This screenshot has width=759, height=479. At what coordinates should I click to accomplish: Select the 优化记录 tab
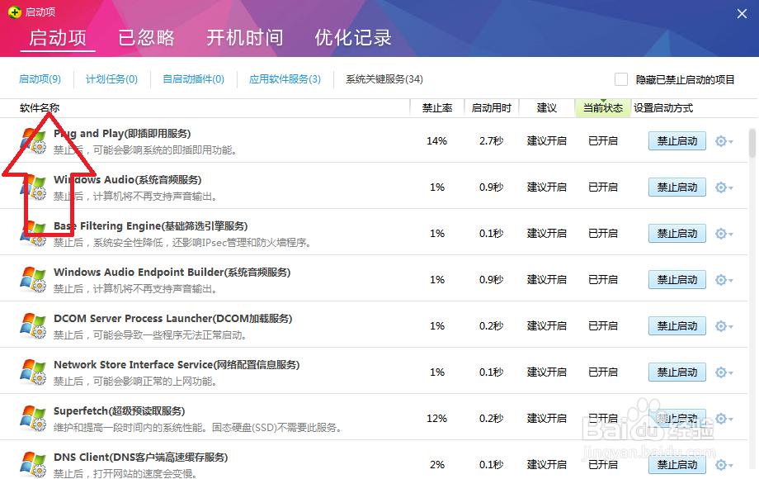(353, 37)
